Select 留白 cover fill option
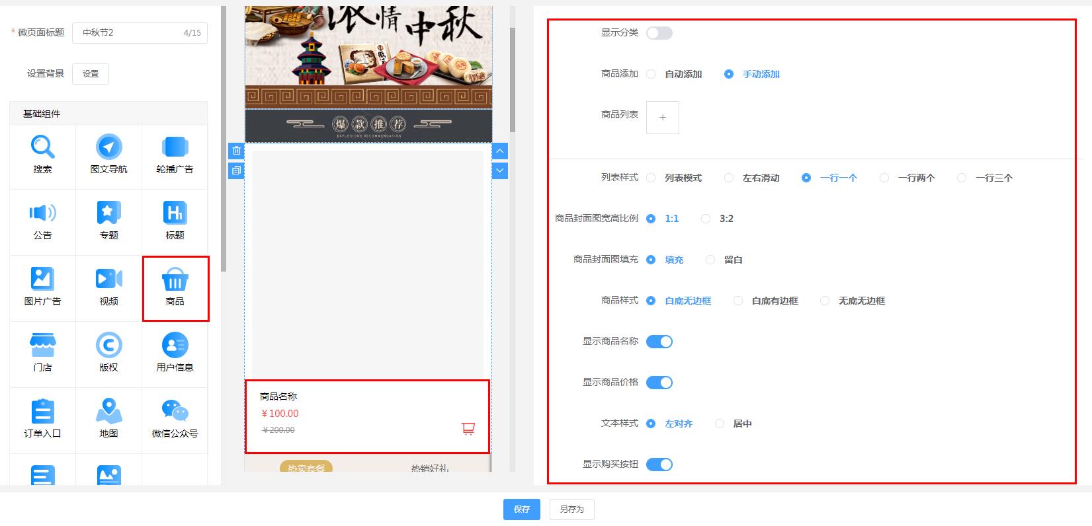 [x=724, y=260]
